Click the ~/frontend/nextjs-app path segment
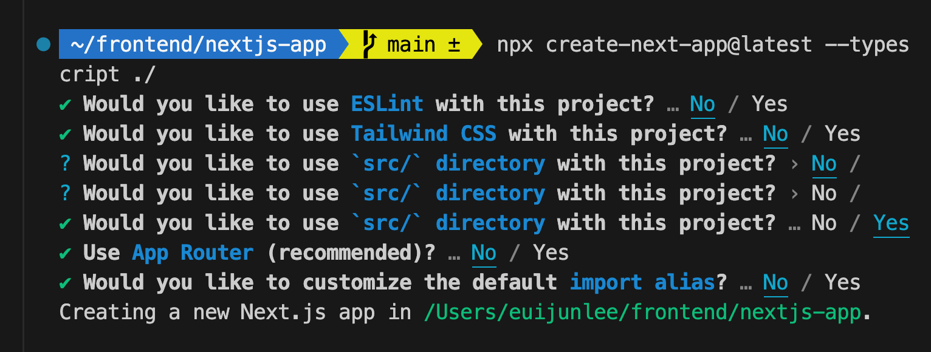Screen dimensions: 931x352 (198, 45)
